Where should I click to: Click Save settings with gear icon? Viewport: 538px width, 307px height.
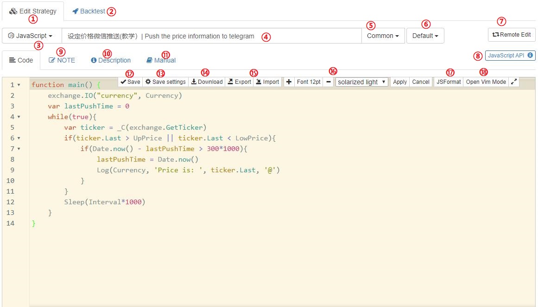[x=165, y=81]
